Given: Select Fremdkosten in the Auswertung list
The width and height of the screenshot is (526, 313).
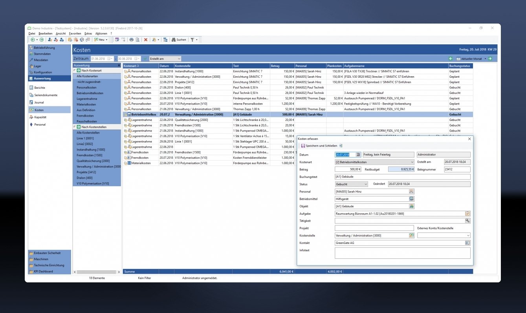Looking at the screenshot, I should click(x=85, y=116).
